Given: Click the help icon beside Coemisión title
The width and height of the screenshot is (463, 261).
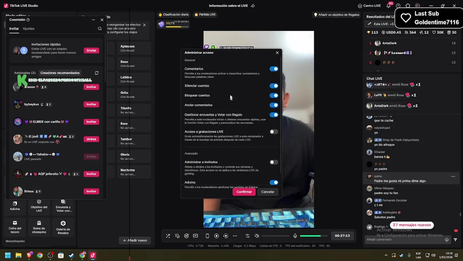Looking at the screenshot, I should pos(28,20).
